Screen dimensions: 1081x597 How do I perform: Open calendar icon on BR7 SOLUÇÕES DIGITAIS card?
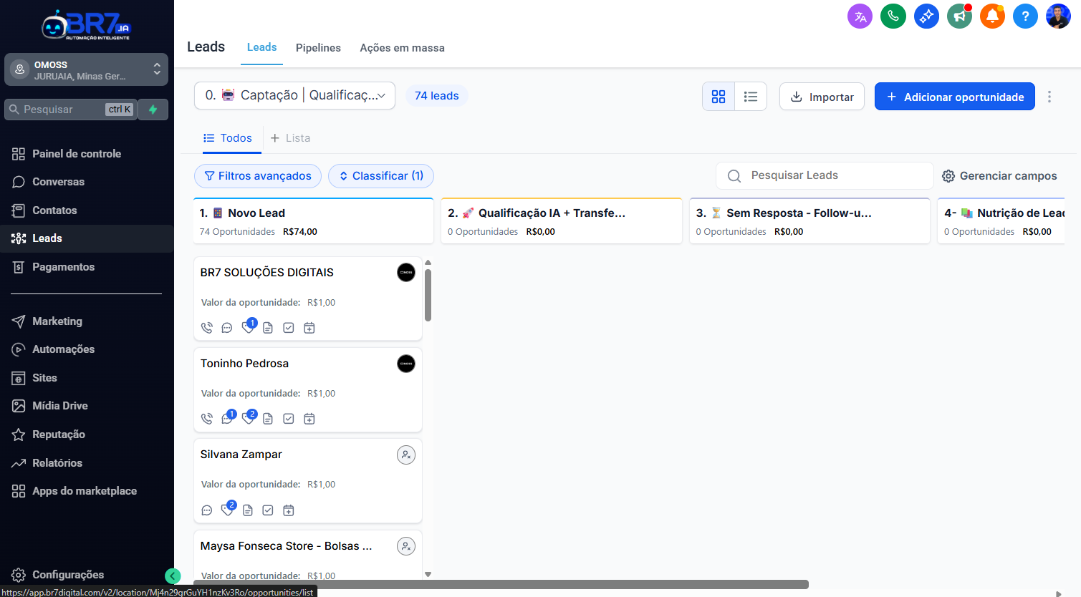[x=309, y=328]
